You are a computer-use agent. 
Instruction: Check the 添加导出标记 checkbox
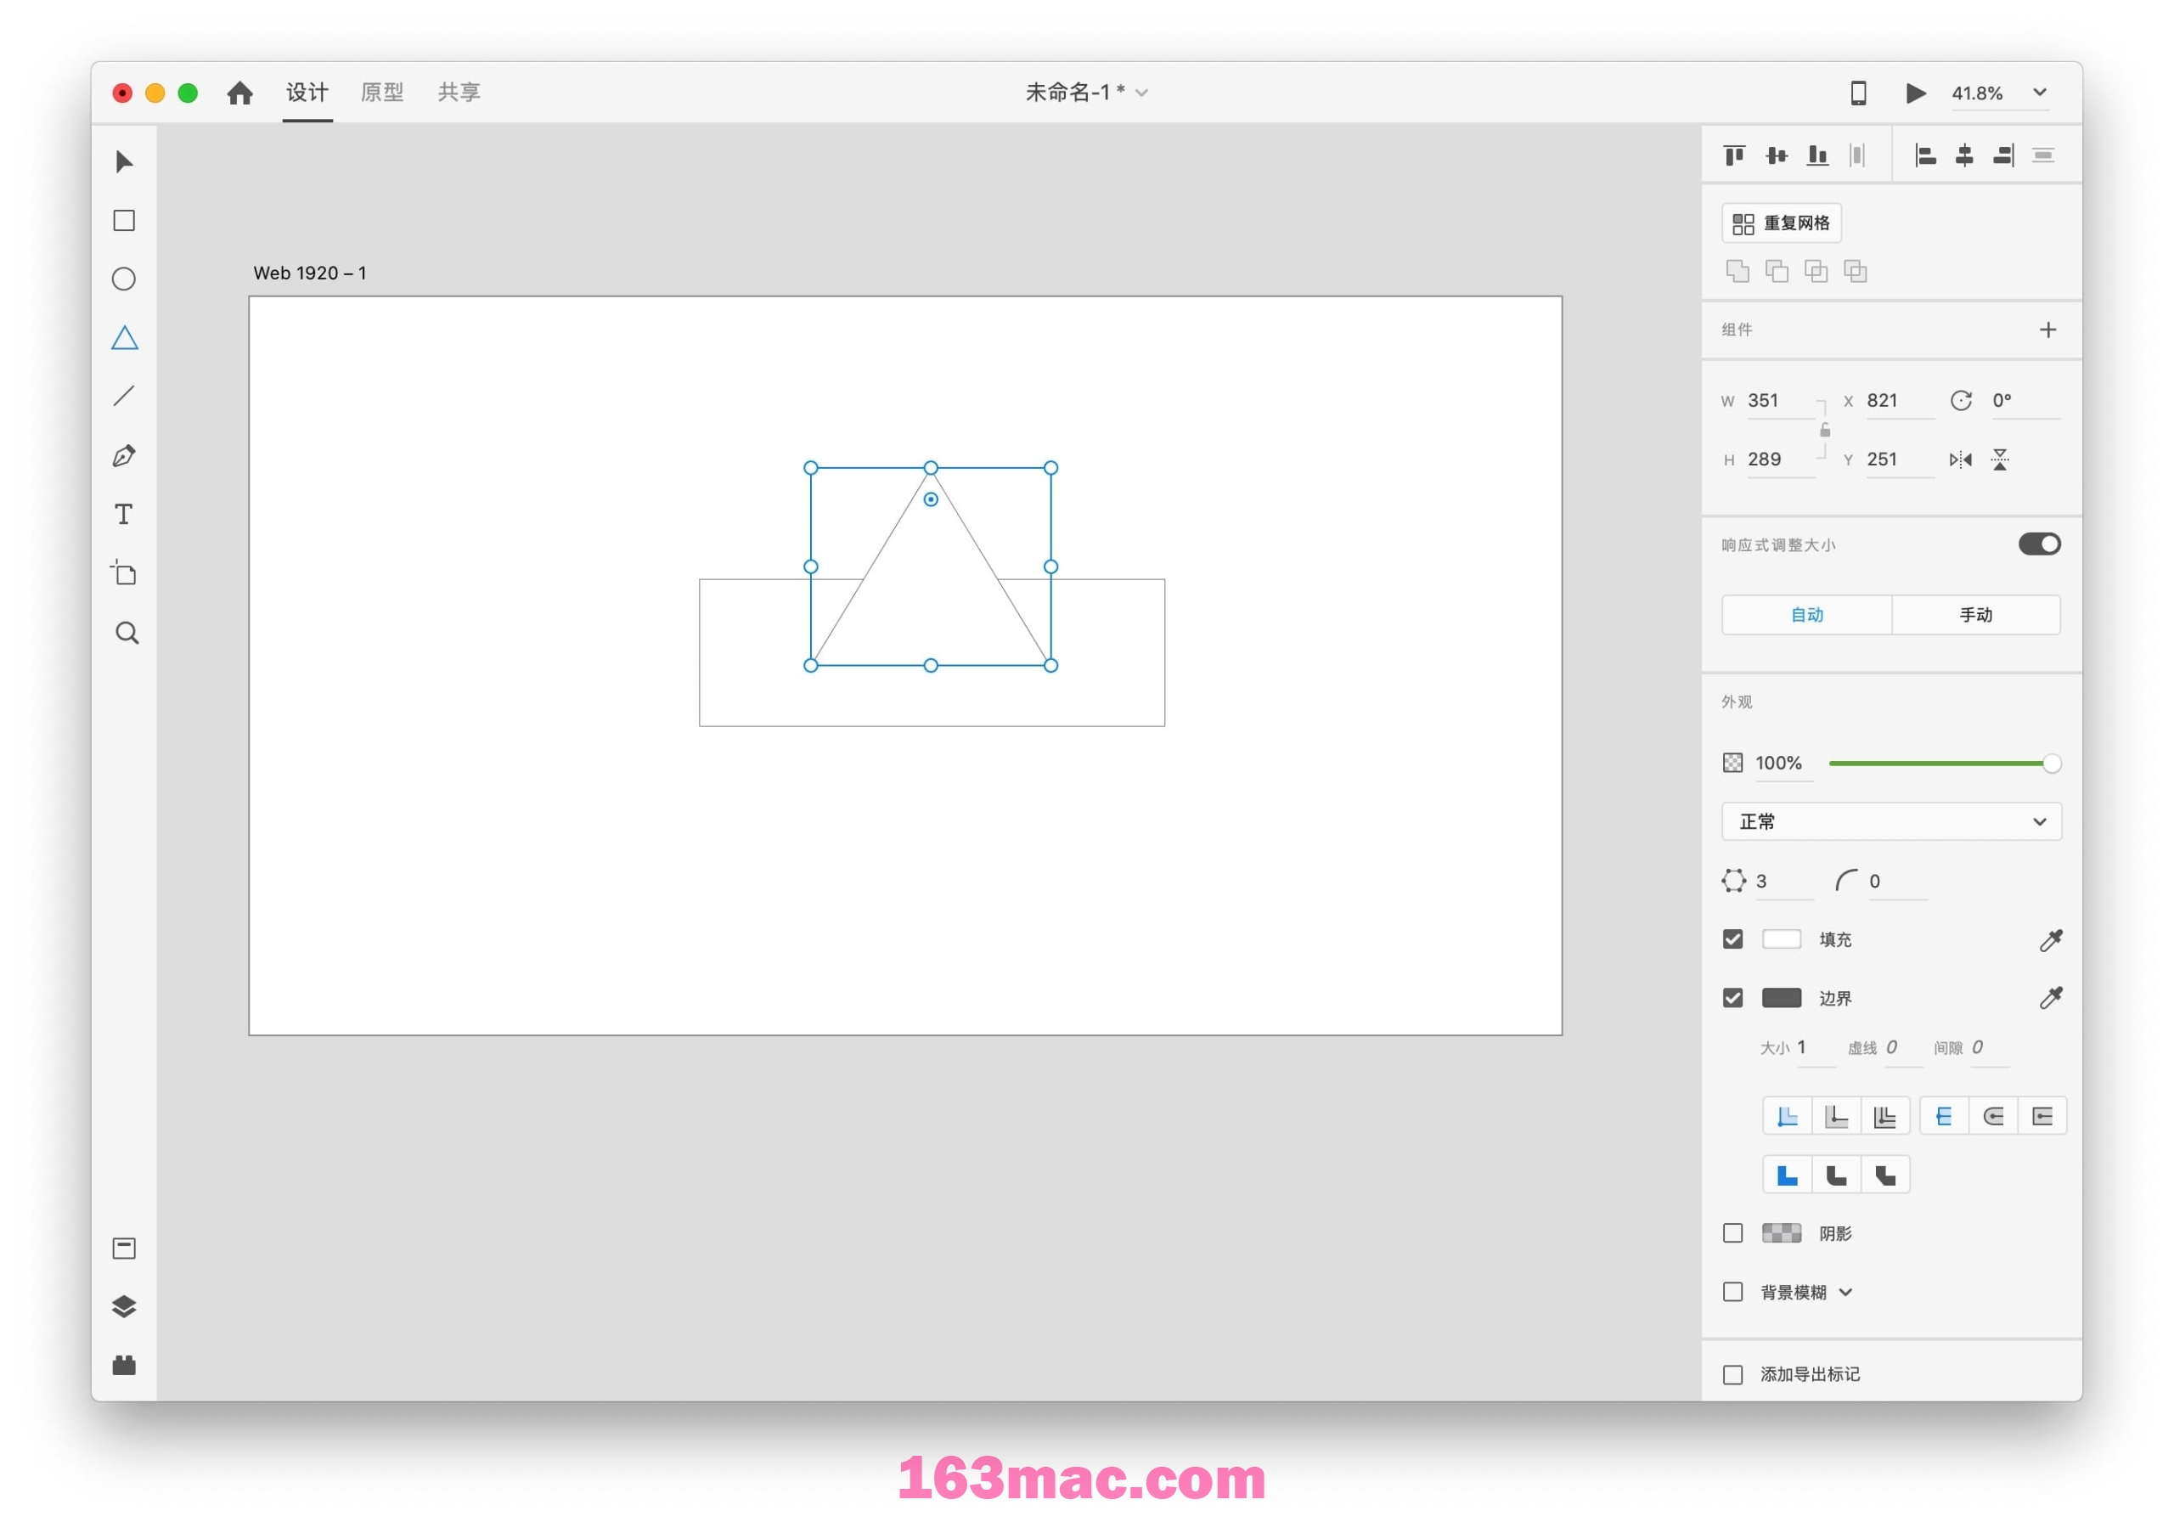1732,1374
